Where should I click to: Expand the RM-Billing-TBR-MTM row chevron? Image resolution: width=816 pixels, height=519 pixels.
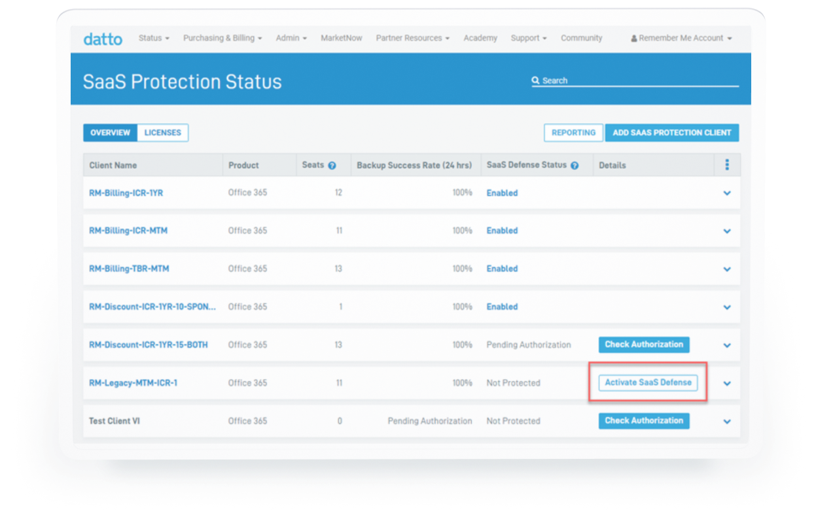[x=727, y=269]
